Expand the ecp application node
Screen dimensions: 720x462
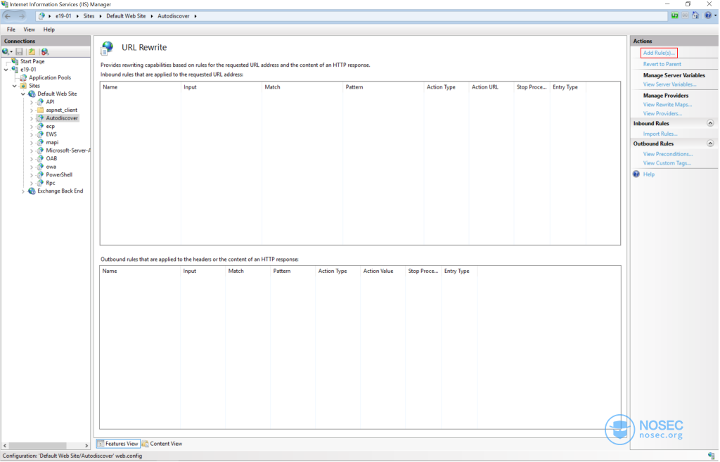tap(32, 127)
